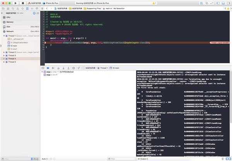Viewport: 232px width, 161px height.
Task: Expand Thread 3
Action: [x=4, y=55]
